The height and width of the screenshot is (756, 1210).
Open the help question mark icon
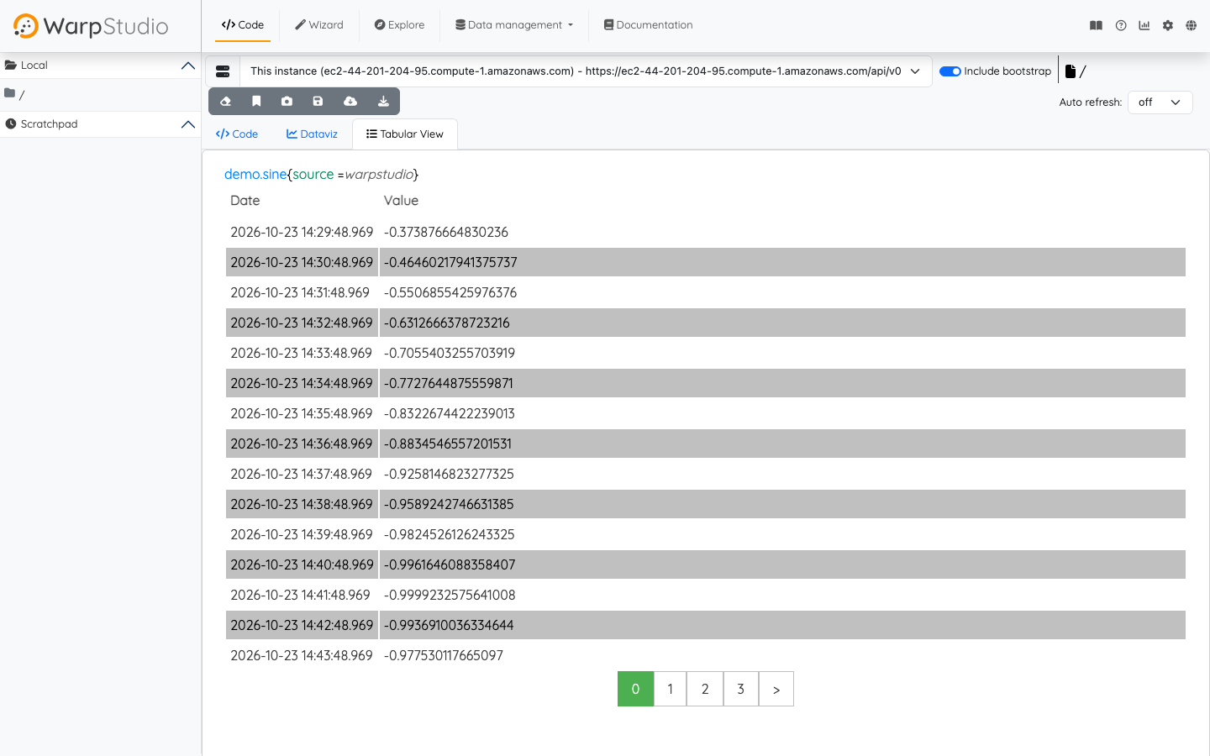(x=1121, y=25)
